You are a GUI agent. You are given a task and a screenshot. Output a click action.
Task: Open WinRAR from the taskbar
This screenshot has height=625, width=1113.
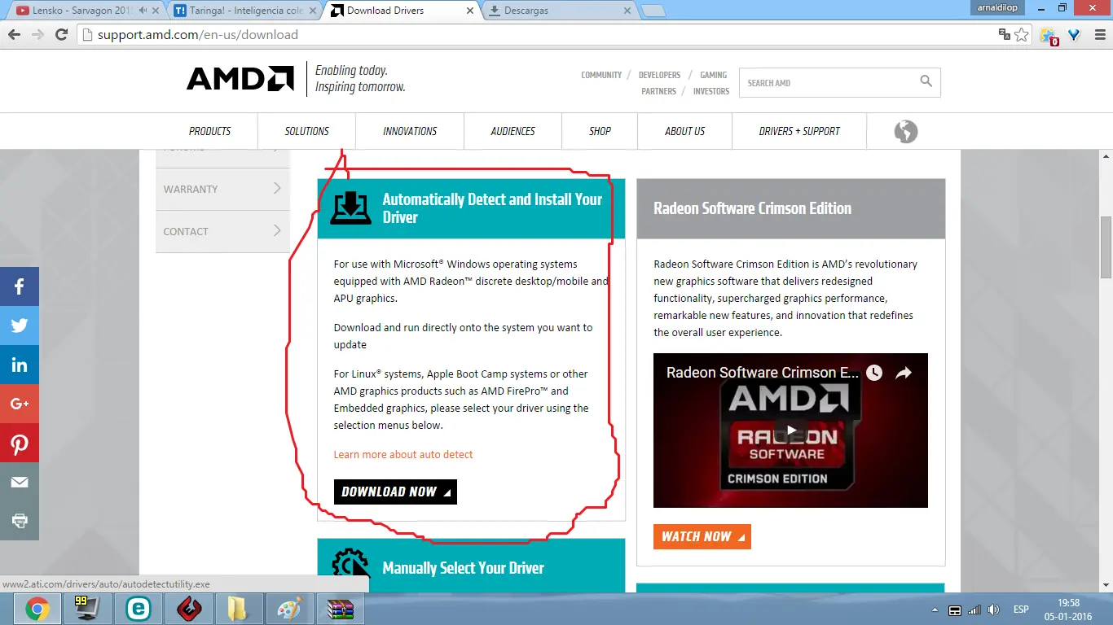[x=339, y=609]
